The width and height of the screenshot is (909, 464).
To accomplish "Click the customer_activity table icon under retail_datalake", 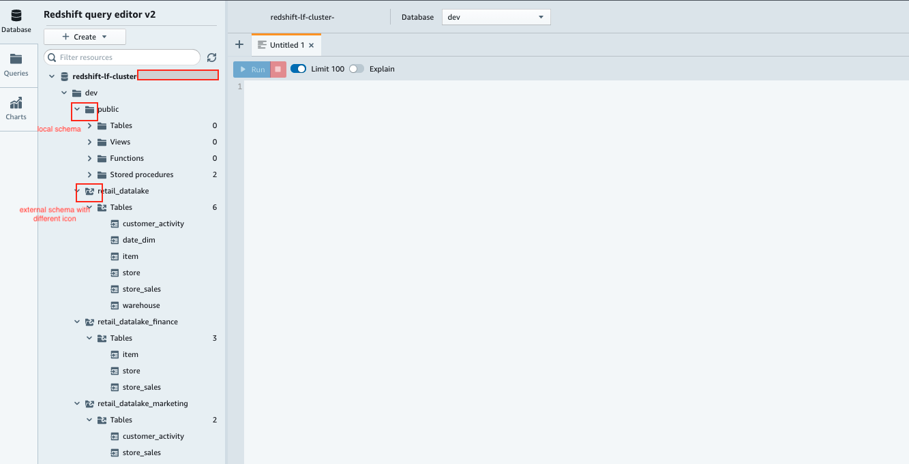I will tap(115, 223).
